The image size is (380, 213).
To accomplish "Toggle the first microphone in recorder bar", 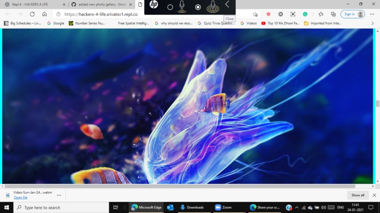I will pyautogui.click(x=182, y=7).
